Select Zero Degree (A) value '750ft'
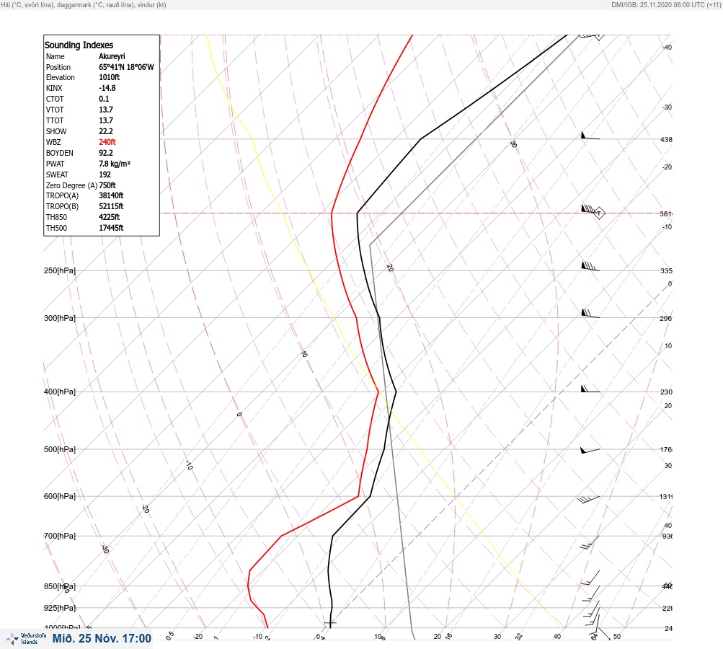 point(107,185)
